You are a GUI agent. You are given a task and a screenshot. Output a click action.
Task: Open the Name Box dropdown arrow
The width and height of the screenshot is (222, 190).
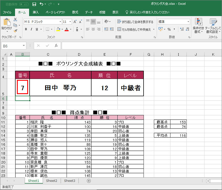(x=24, y=46)
